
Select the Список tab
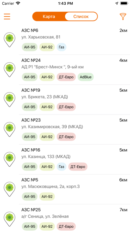point(81,17)
